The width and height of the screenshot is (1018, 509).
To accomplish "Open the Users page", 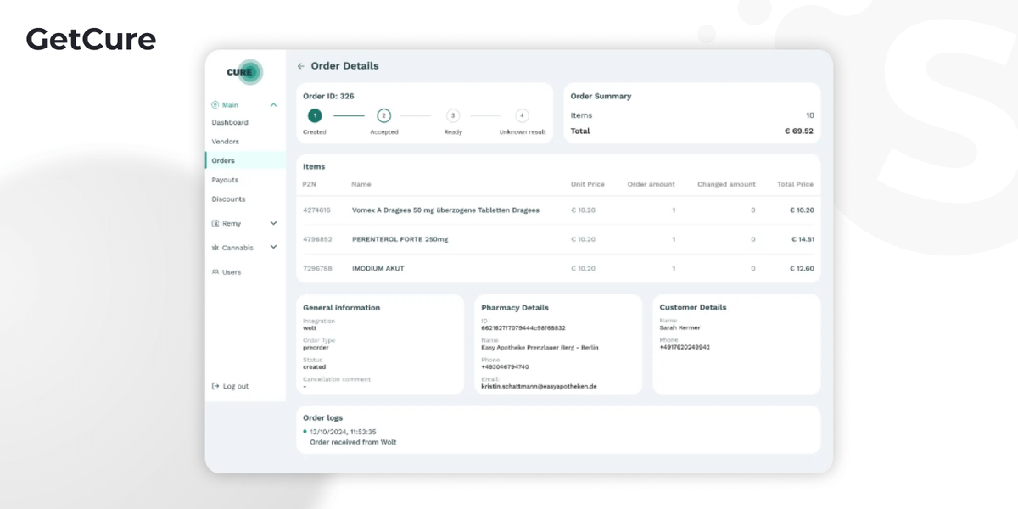I will 232,272.
